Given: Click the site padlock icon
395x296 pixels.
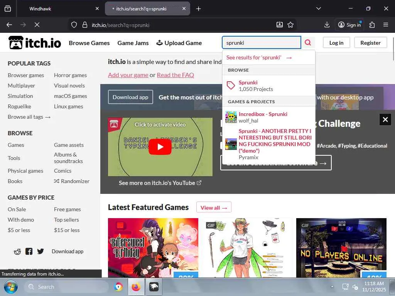Looking at the screenshot, I should (85, 25).
